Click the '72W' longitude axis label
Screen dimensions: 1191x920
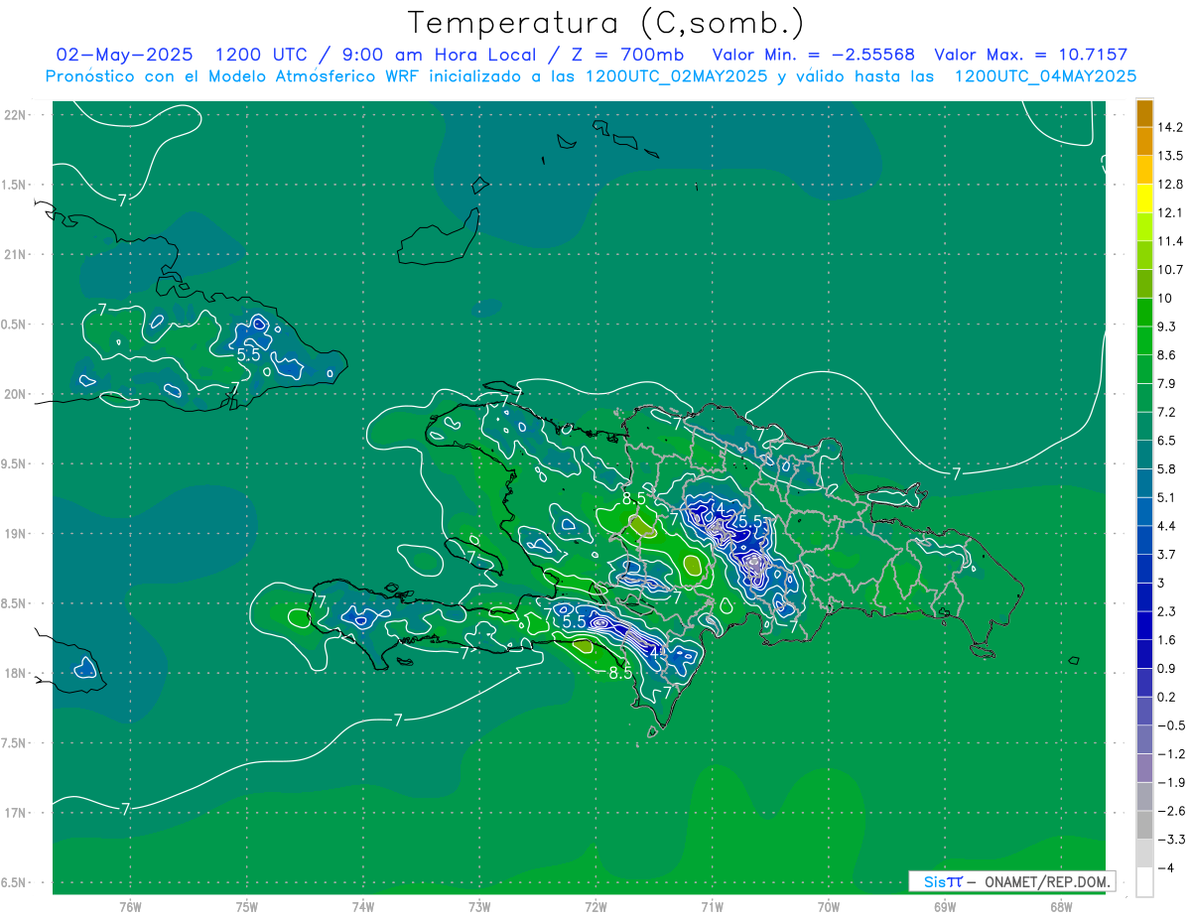pos(595,906)
